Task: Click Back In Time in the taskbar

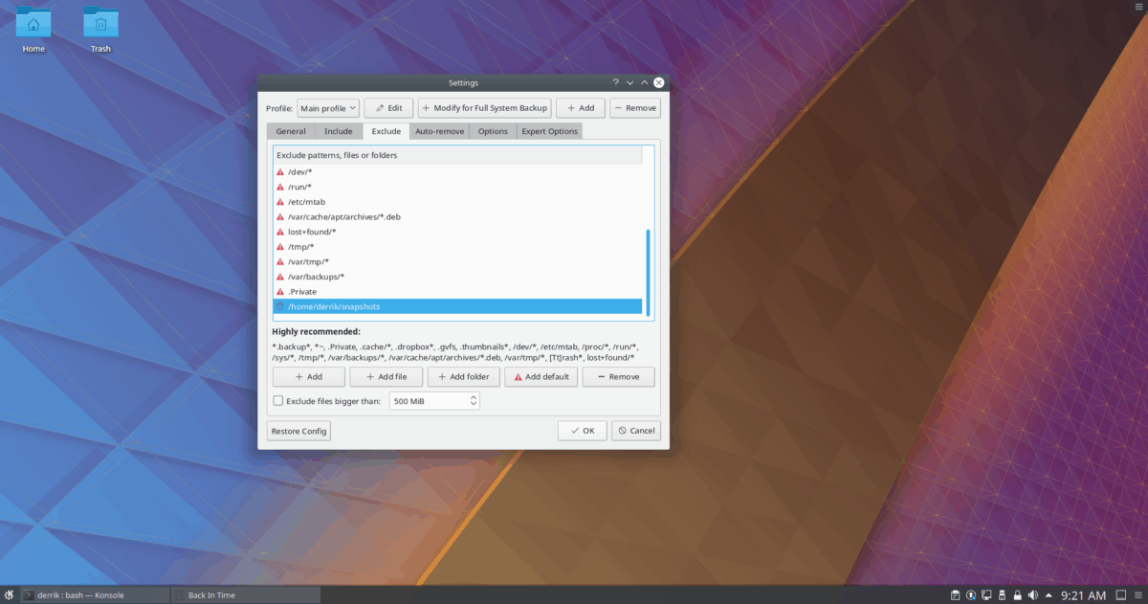Action: point(245,594)
